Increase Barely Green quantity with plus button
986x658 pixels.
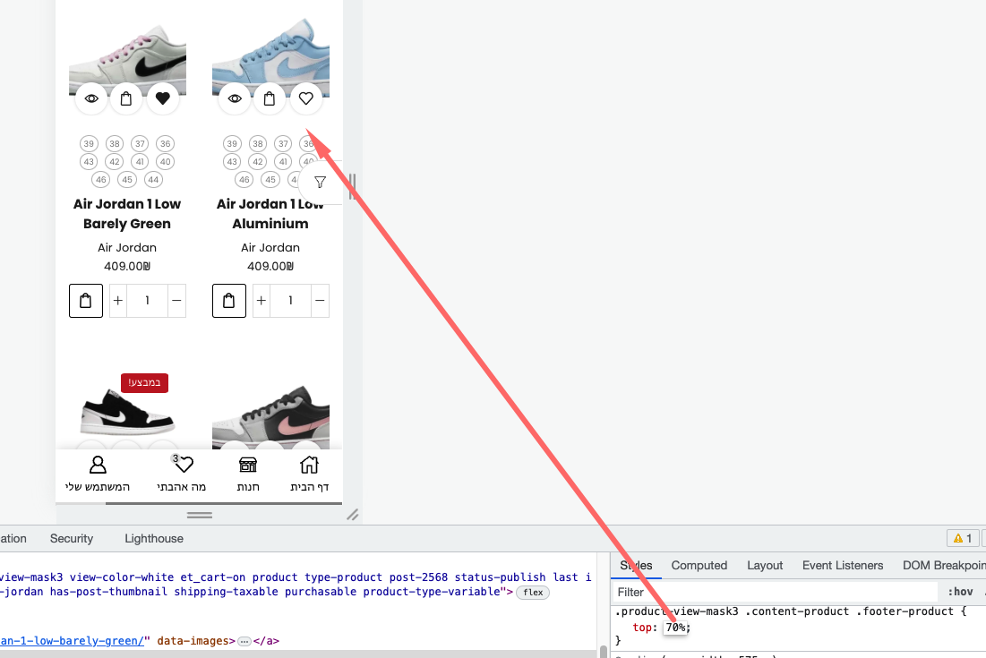tap(118, 301)
